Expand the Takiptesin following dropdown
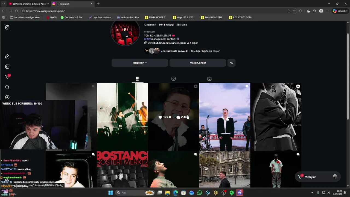Viewport: 350px width, 197px height. [140, 63]
